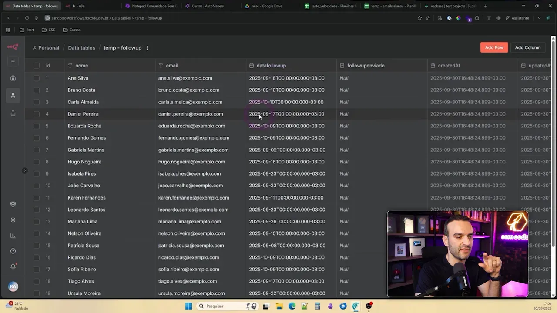Image resolution: width=557 pixels, height=313 pixels.
Task: Click the Add Row button
Action: click(x=494, y=47)
